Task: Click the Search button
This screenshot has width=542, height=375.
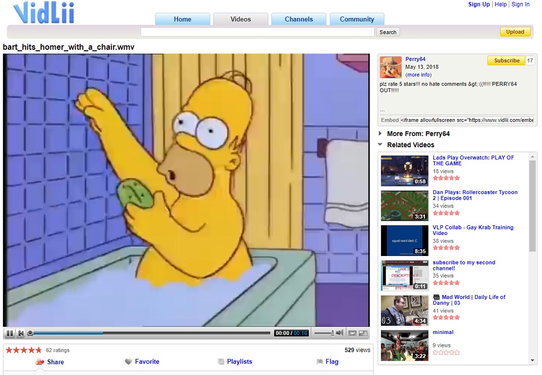Action: (388, 32)
